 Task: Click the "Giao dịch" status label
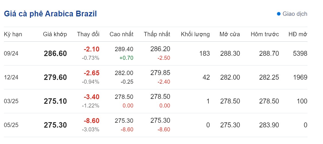pyautogui.click(x=295, y=14)
